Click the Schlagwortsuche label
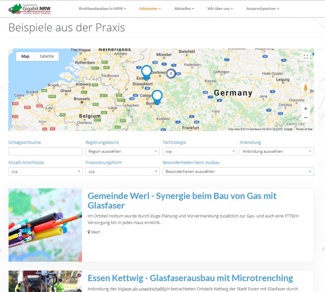Screen dimensions: 325x292 pyautogui.click(x=25, y=142)
